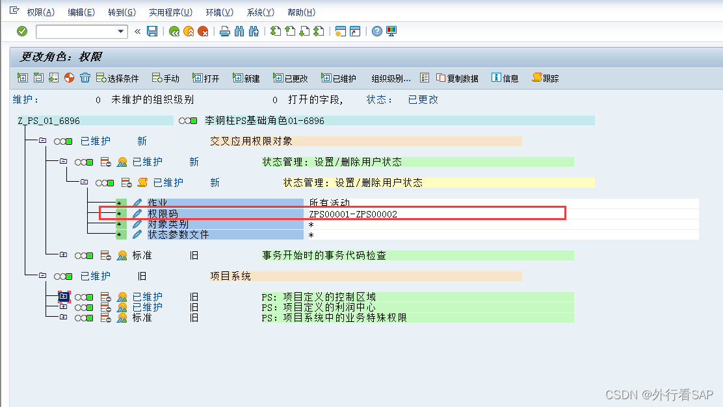Screen dimensions: 723x407
Task: Click the asterisk full-authorization box for 权限码
Action: (x=122, y=214)
